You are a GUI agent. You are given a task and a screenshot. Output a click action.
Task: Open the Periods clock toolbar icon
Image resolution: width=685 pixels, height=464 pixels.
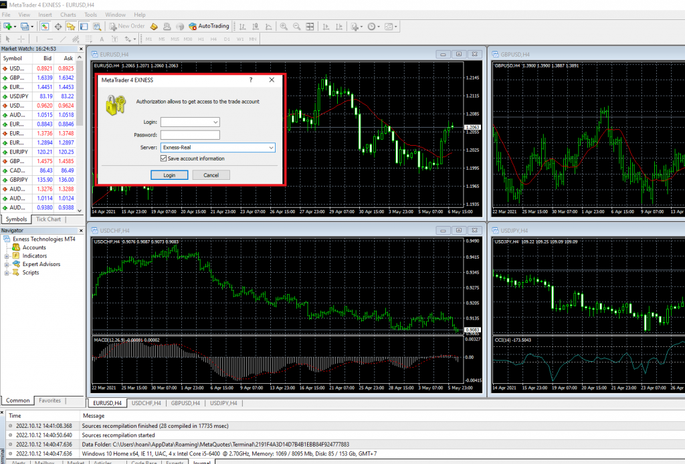(x=371, y=27)
